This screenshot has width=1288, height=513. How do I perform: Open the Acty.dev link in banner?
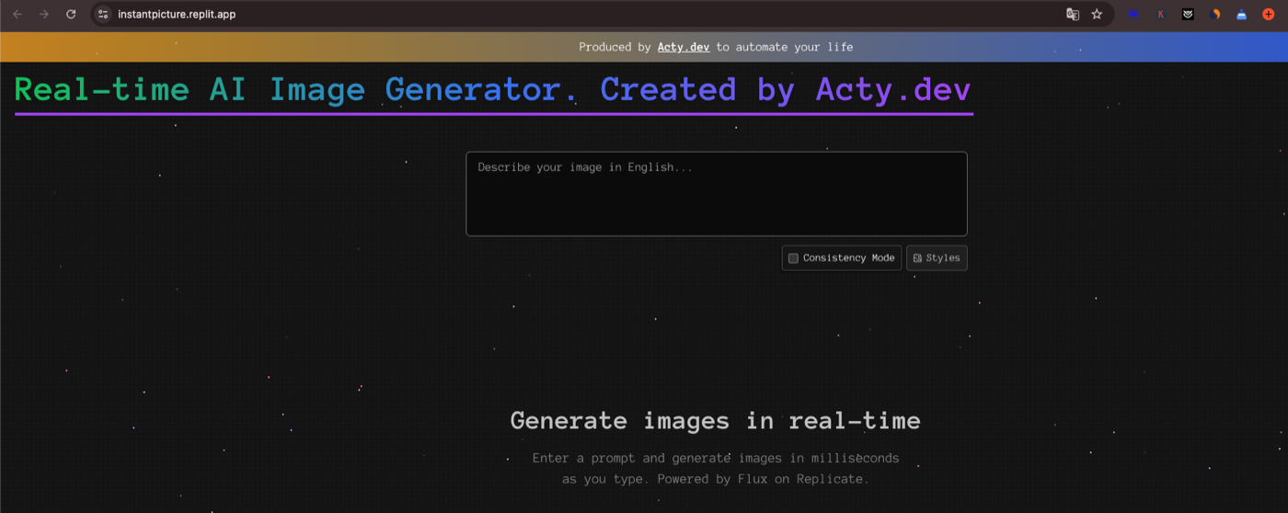[x=684, y=47]
